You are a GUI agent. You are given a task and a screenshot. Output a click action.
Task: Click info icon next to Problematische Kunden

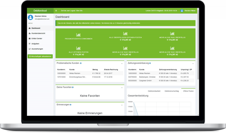point(81,63)
